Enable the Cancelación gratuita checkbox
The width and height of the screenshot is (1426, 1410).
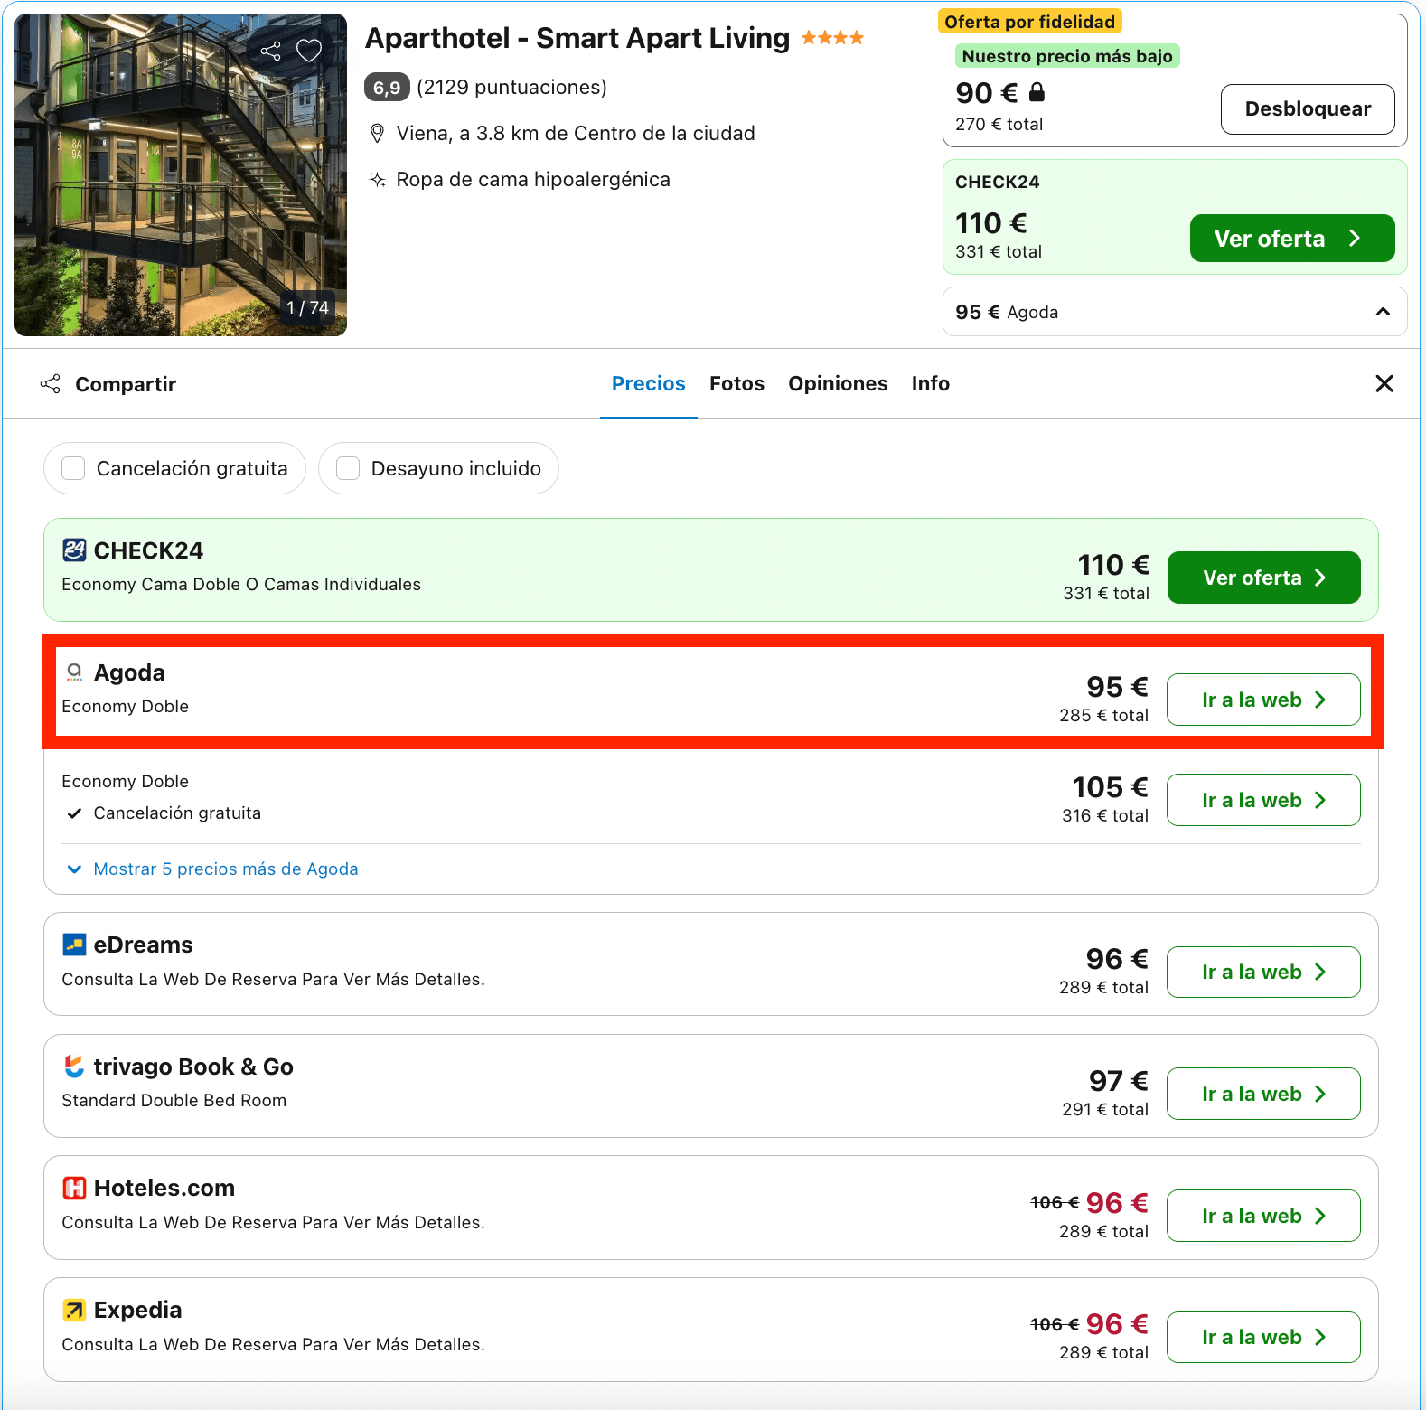point(73,468)
